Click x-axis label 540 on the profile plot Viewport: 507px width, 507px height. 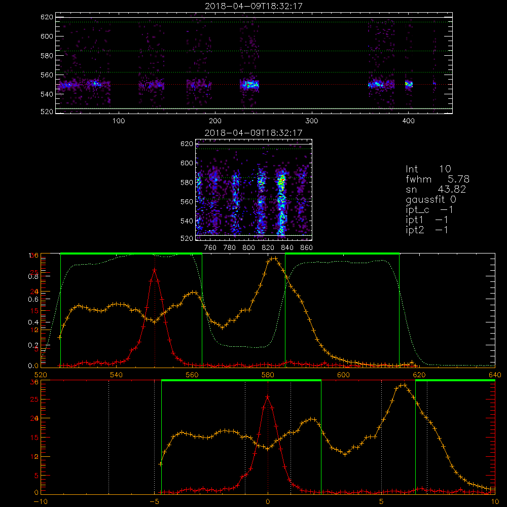pos(116,375)
